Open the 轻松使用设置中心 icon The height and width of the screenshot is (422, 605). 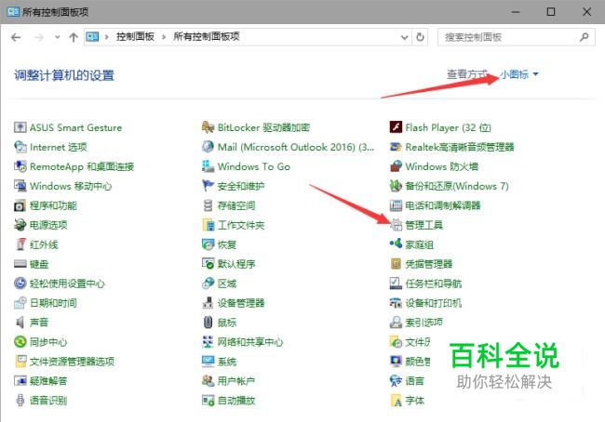click(x=20, y=284)
